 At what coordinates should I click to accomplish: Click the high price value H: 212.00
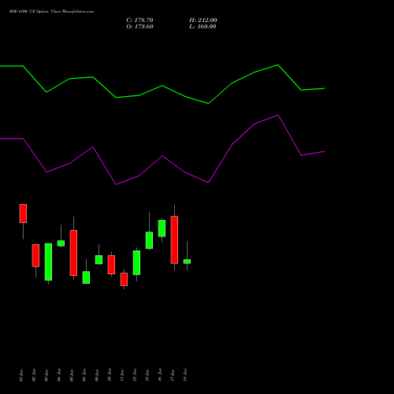[203, 20]
